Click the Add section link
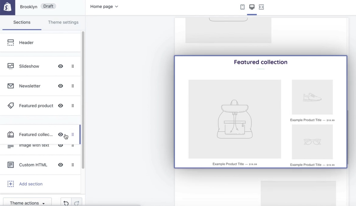The width and height of the screenshot is (356, 206). [x=31, y=184]
